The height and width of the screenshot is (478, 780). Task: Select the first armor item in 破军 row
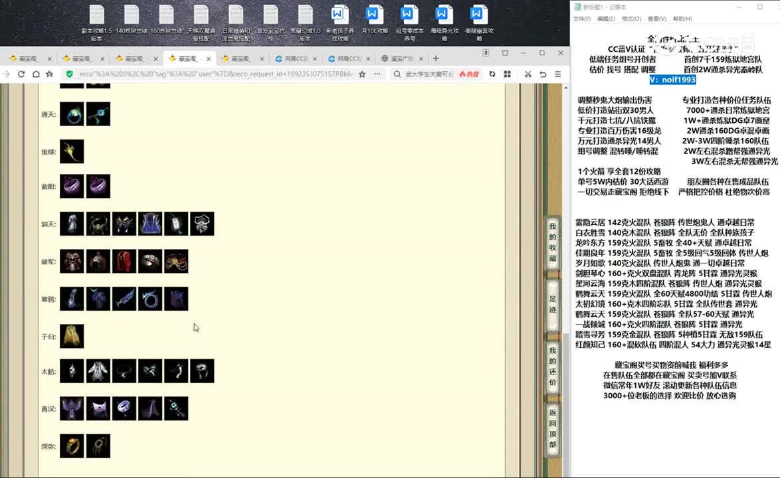pos(72,261)
